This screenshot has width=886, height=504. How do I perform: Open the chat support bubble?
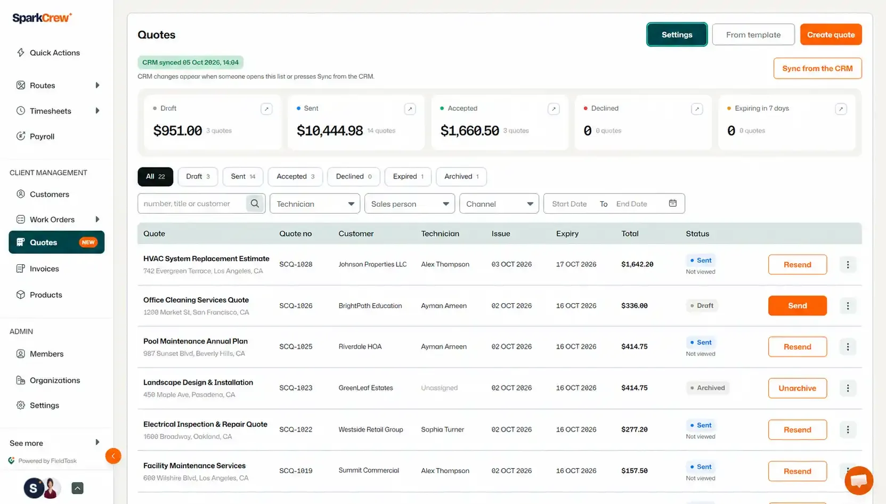click(859, 480)
